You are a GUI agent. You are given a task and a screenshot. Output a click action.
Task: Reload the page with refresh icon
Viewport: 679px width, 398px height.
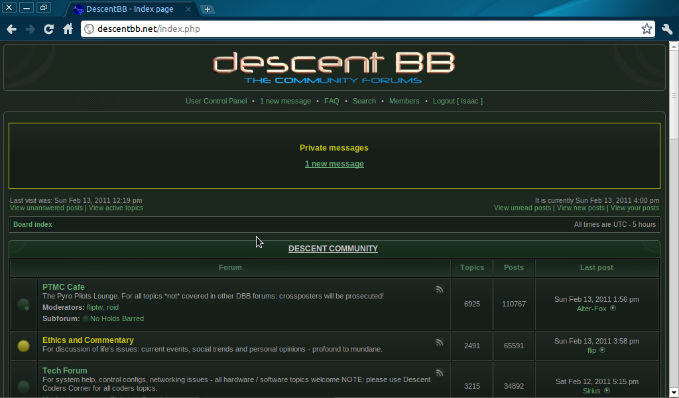point(49,29)
